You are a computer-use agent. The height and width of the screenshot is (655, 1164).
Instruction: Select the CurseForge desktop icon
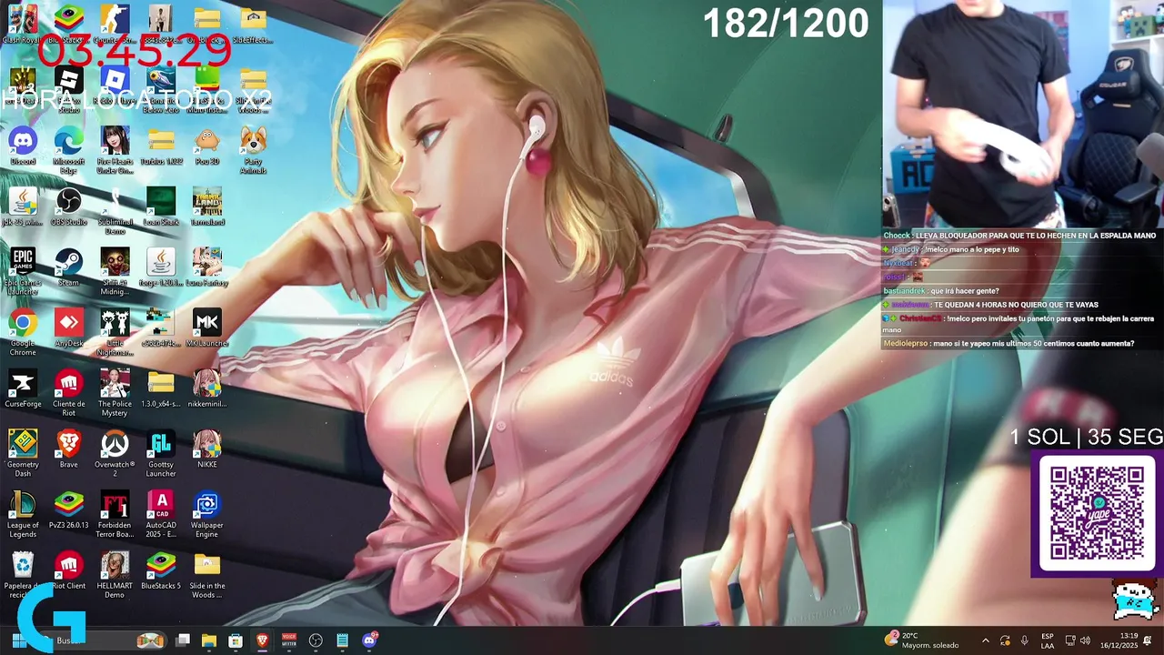coord(23,388)
